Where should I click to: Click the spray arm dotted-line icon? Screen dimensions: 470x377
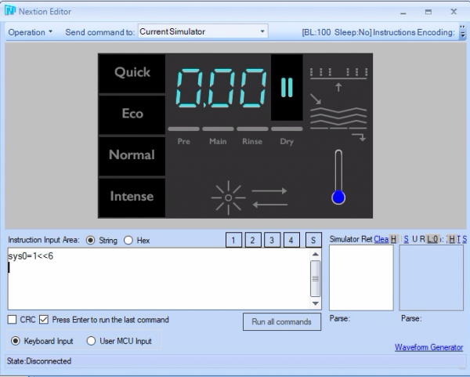click(338, 74)
